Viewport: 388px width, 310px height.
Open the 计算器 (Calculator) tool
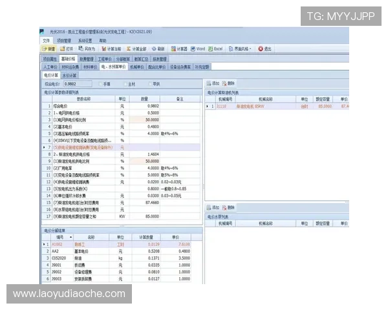[x=179, y=49]
